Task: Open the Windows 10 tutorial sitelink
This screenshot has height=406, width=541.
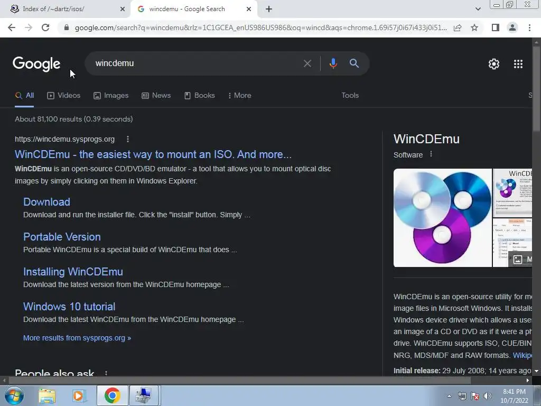Action: (69, 307)
